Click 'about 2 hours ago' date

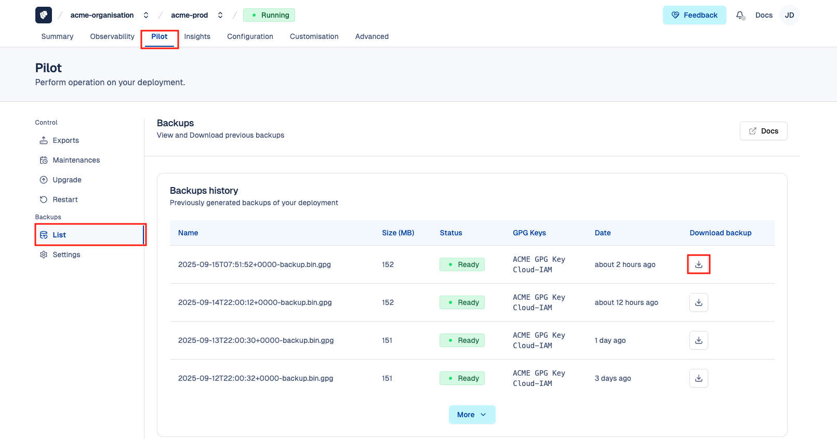click(625, 264)
